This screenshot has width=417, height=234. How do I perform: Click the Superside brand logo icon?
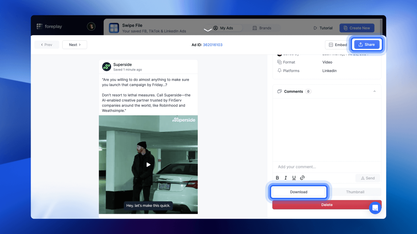coord(107,66)
